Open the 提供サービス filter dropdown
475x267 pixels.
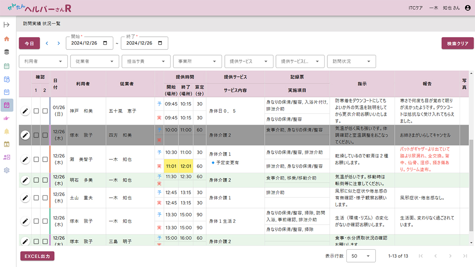tap(249, 61)
